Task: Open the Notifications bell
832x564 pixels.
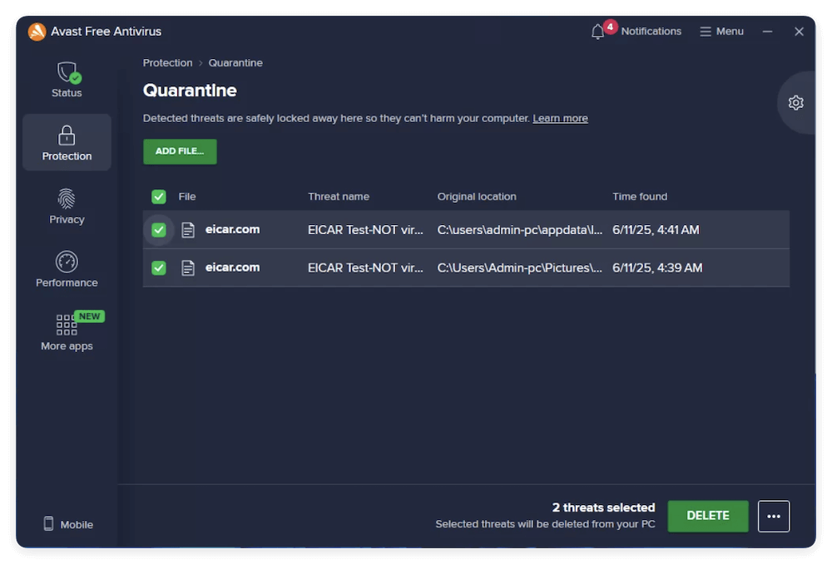Action: point(597,31)
